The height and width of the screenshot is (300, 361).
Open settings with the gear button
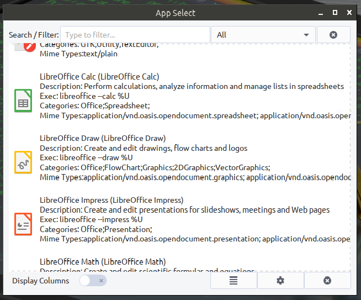click(280, 281)
